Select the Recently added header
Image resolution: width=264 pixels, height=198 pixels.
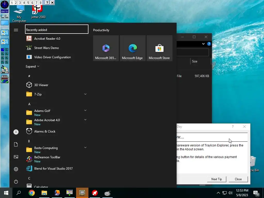(57, 29)
